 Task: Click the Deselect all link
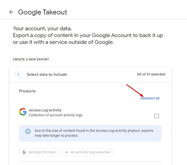(150, 98)
